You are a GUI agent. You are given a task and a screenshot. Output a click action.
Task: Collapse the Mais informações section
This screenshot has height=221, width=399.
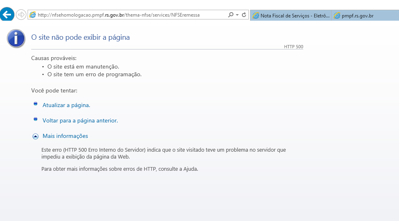[35, 137]
